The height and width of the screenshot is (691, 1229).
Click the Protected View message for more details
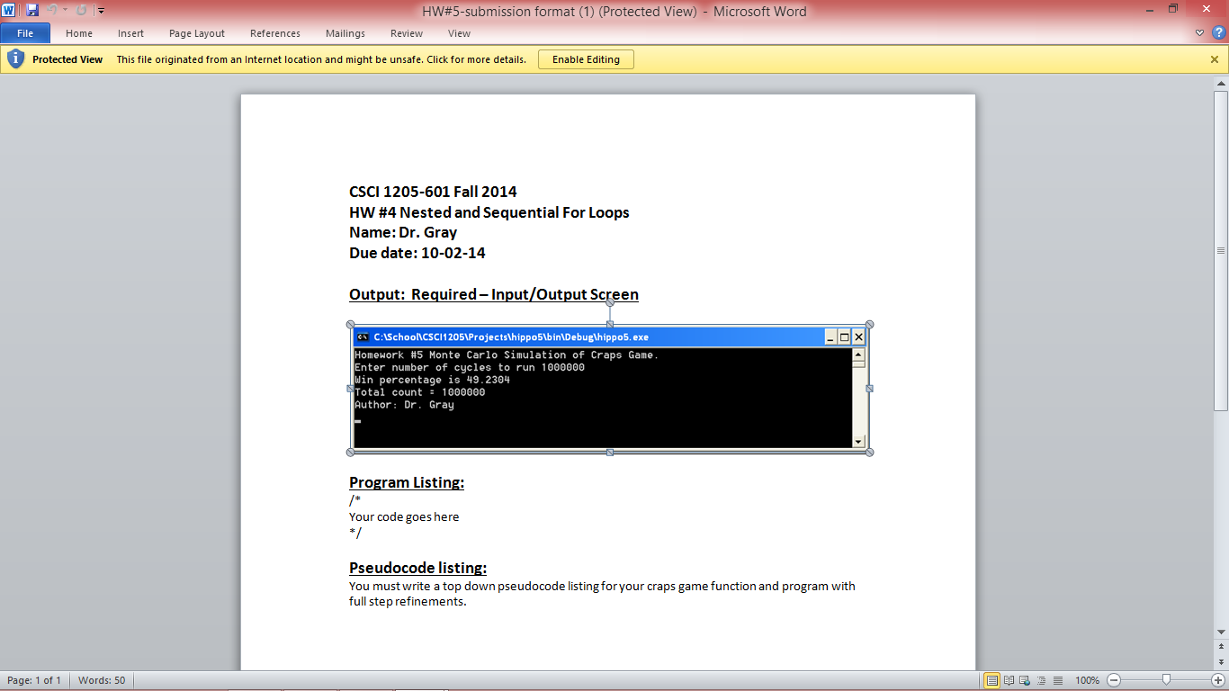[321, 59]
